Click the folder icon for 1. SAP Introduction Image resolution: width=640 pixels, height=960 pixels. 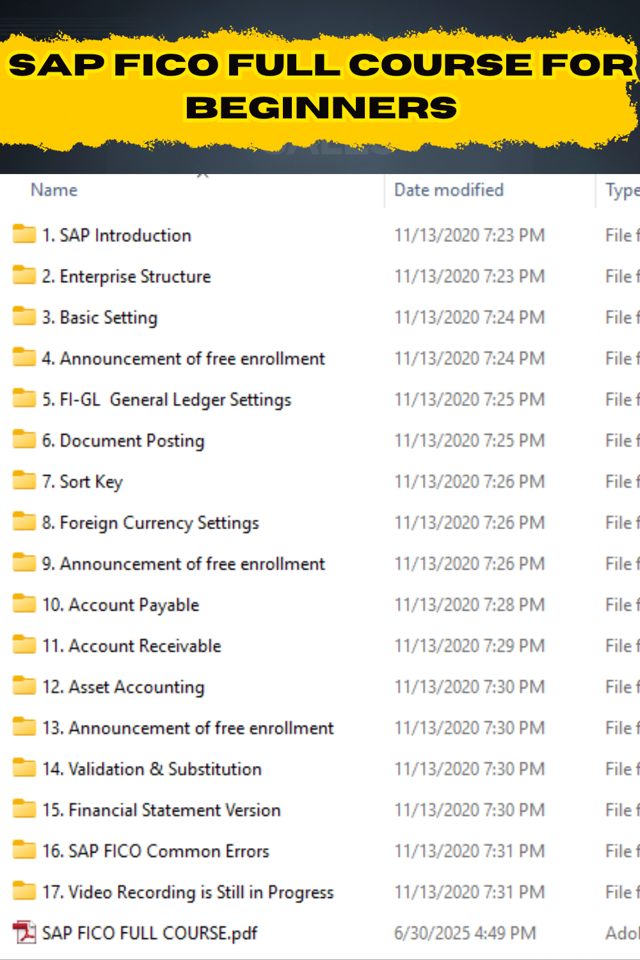click(x=24, y=234)
